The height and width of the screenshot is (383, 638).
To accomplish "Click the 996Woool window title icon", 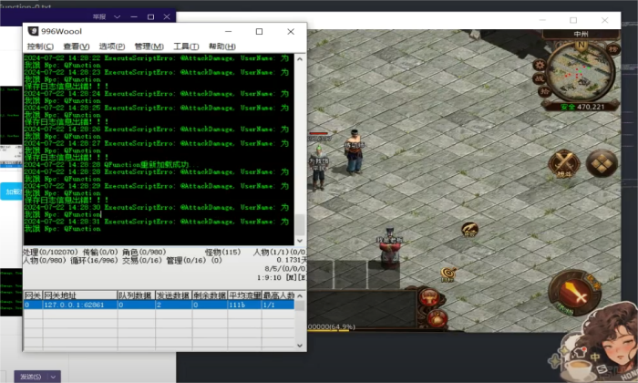I will 34,32.
